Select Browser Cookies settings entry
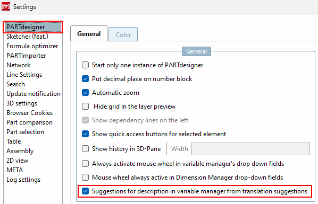 click(30, 113)
